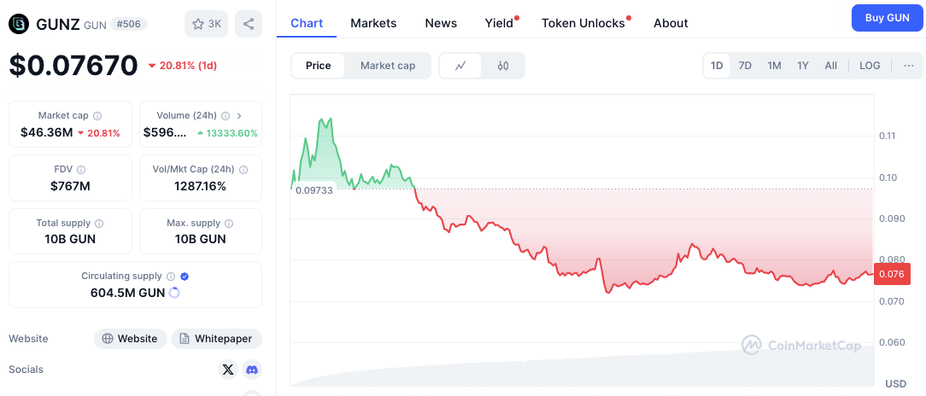Click the #506 rank badge

click(129, 24)
